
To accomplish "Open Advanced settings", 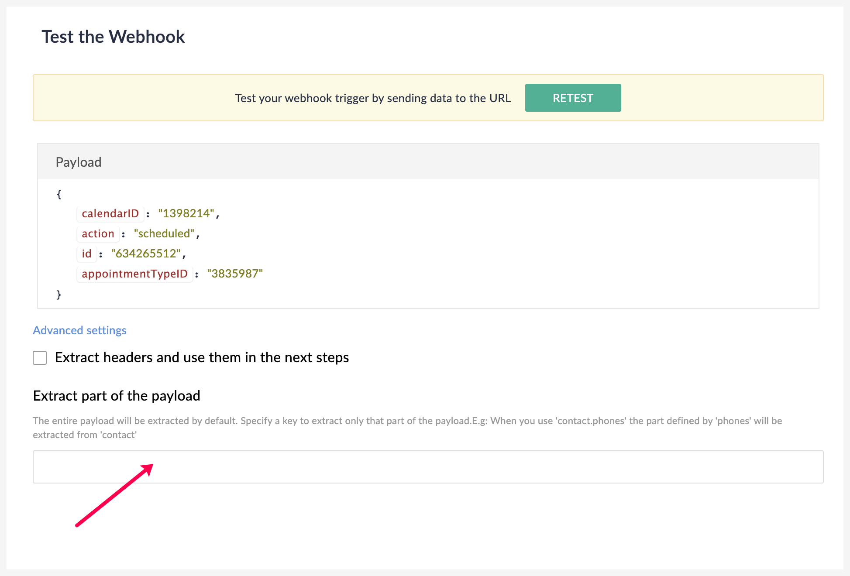I will coord(79,330).
